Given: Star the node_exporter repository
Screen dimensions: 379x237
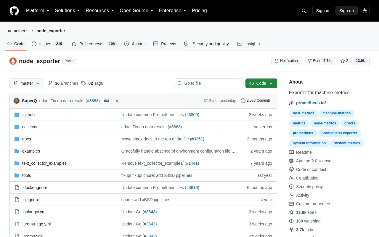Looking at the screenshot, I should coord(353,61).
